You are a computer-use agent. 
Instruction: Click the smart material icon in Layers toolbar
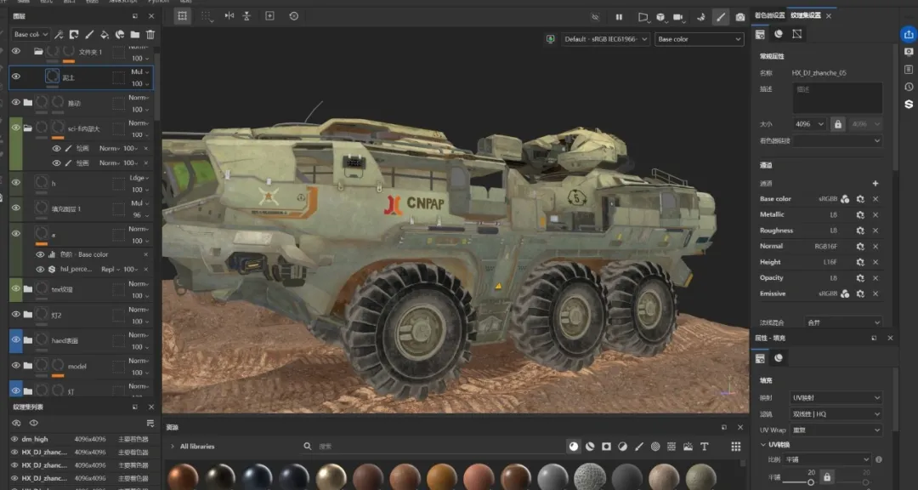(120, 35)
